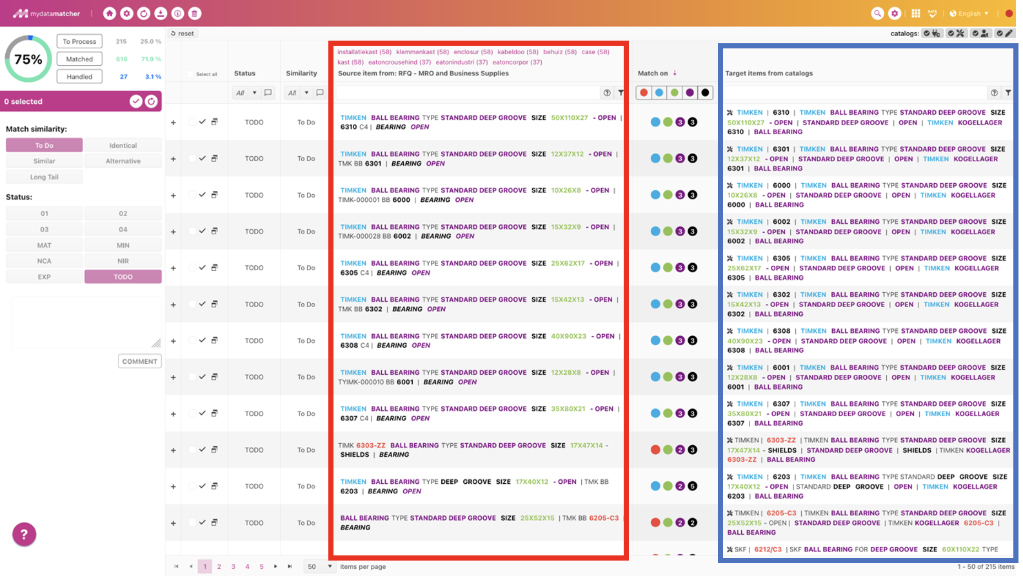Screen dimensions: 1023x578
Task: Click the comment icon in Status filter
Action: click(268, 93)
